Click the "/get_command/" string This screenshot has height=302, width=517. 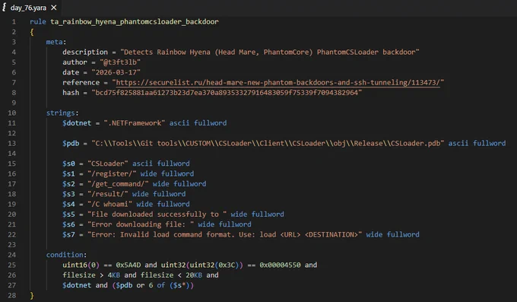(118, 184)
